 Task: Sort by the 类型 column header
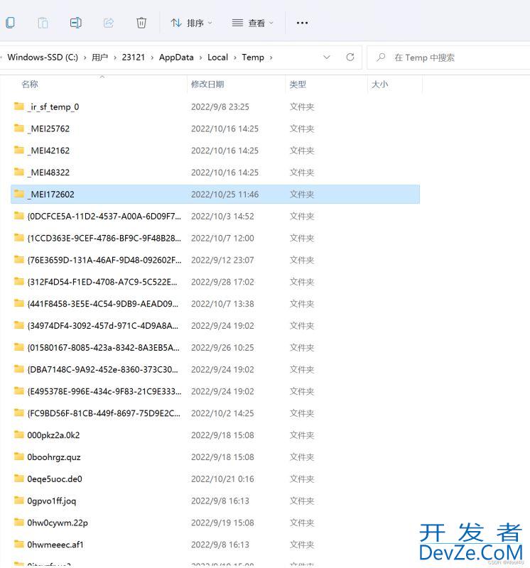point(298,84)
